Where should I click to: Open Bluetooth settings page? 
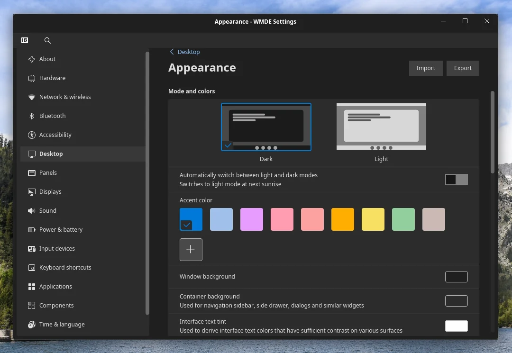[83, 116]
